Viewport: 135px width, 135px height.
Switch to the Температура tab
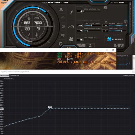coord(15,75)
